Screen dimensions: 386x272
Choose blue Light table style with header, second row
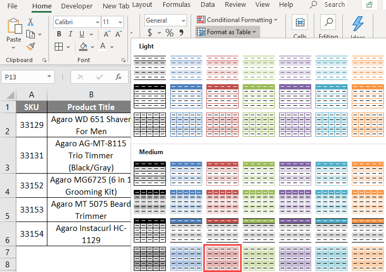point(186,96)
